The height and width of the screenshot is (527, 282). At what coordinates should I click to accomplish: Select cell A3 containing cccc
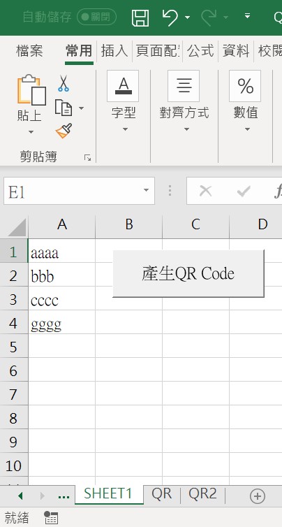[x=61, y=298]
